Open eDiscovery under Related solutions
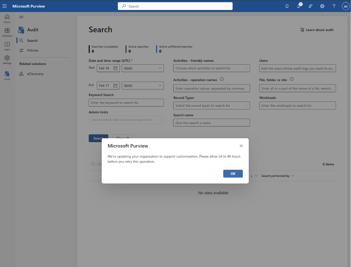Screen dimensions: 351x267 35,74
